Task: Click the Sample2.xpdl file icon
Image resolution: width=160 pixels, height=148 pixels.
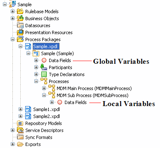Action: (x=28, y=116)
